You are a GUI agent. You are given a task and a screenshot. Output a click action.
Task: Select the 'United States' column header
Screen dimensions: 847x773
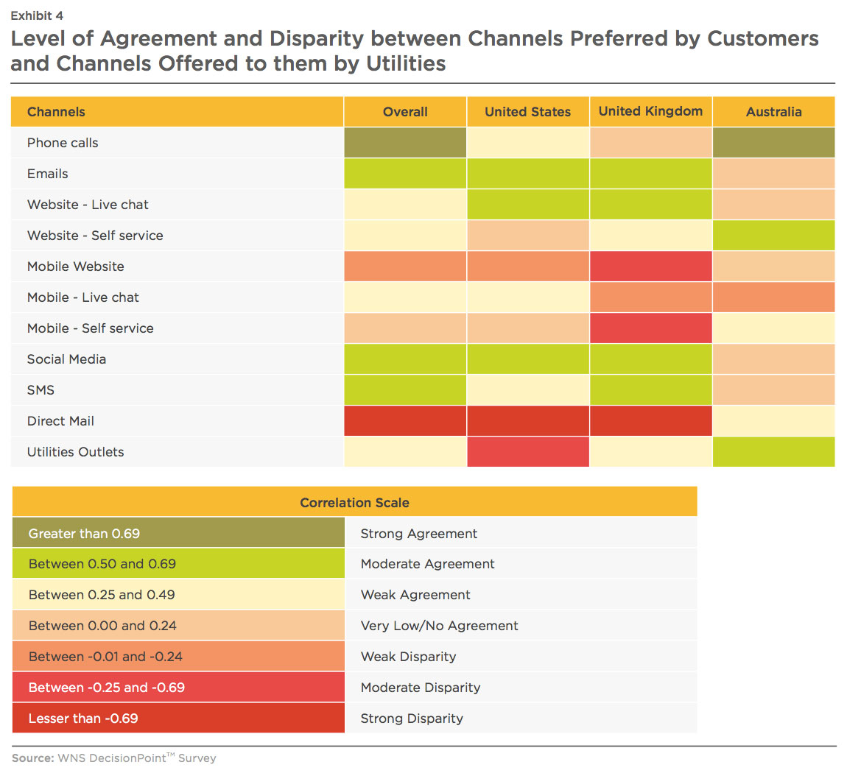[x=528, y=112]
